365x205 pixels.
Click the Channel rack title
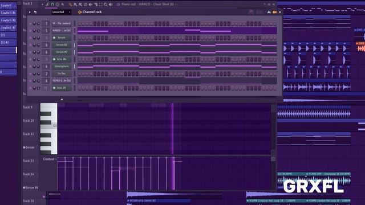[92, 12]
